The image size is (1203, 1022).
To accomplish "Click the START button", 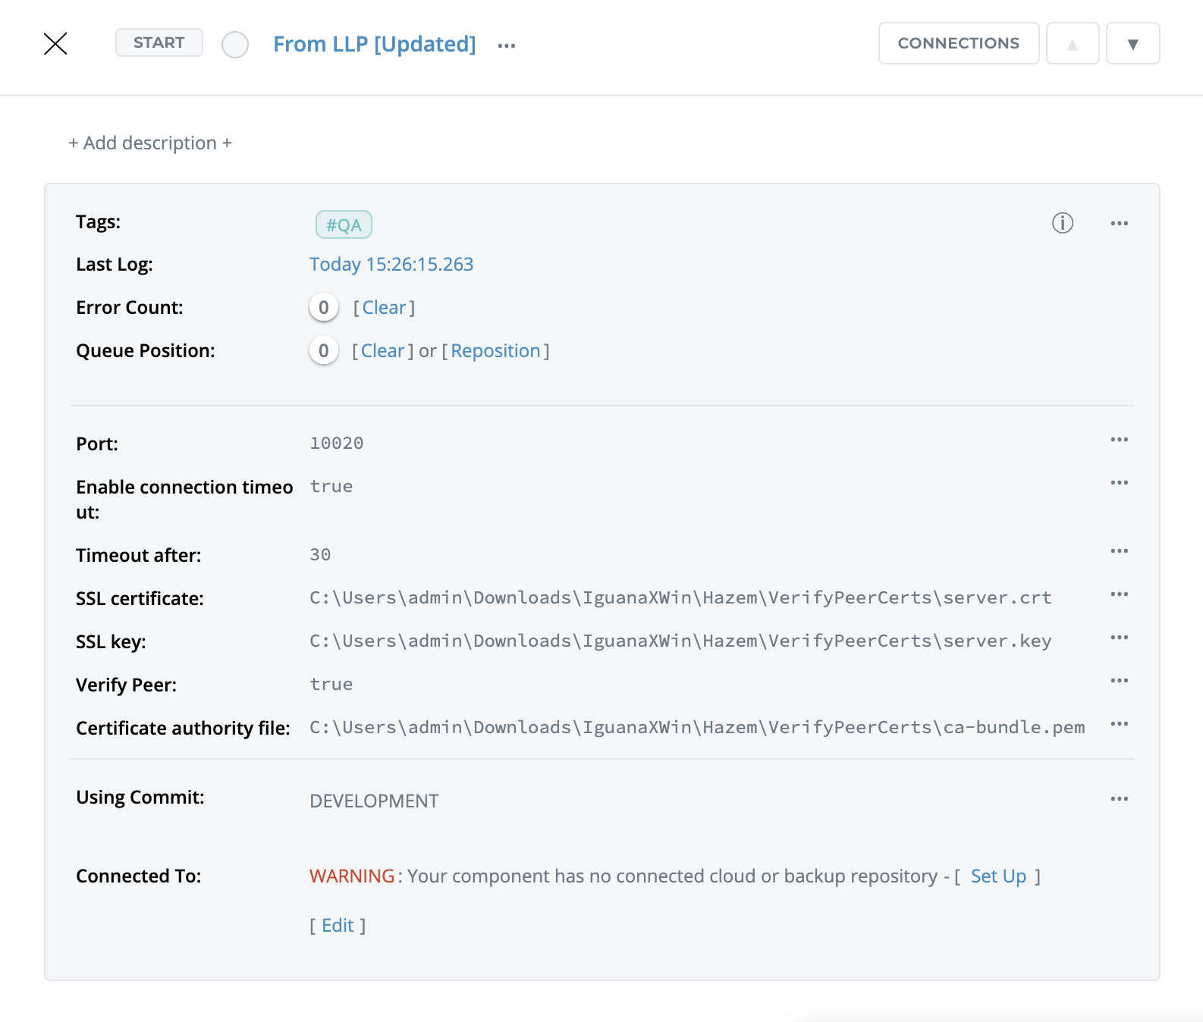I will point(159,42).
